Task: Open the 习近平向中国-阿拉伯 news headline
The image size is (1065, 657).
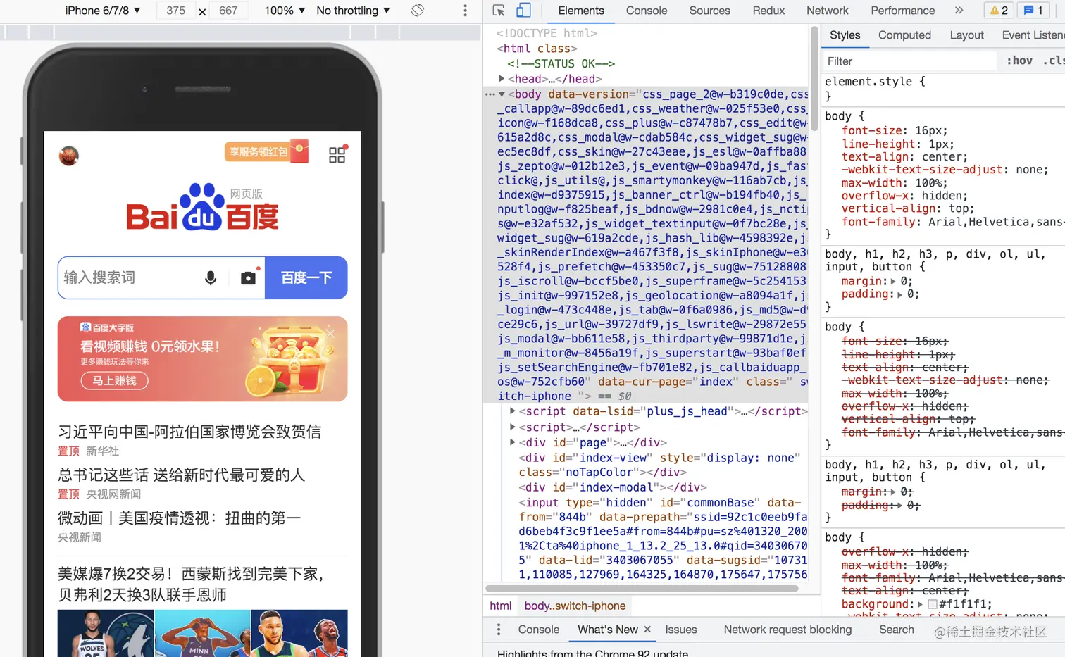Action: [189, 432]
